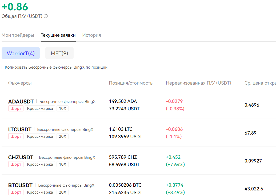This screenshot has width=276, height=196.
Task: Click the Кросс-маржа tag on LTCUSDT
Action: (40, 136)
